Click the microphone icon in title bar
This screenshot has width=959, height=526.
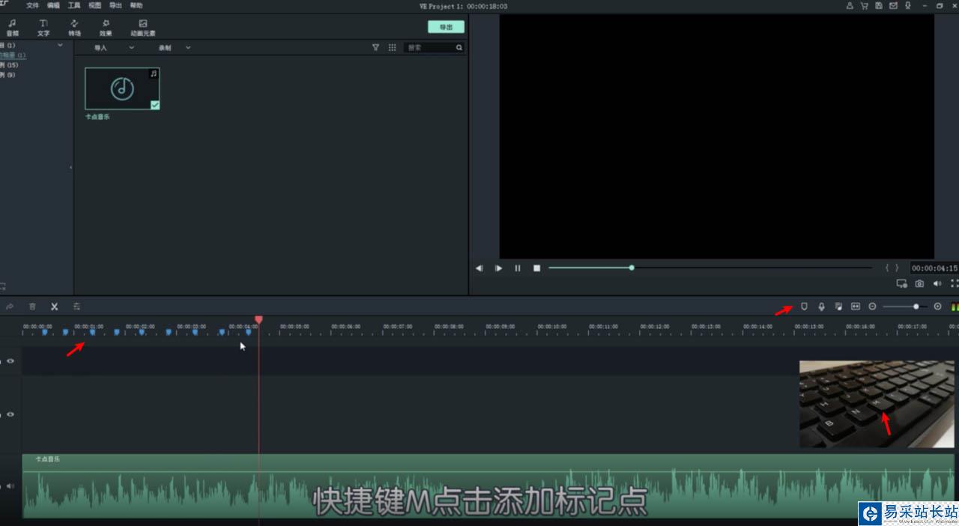click(907, 5)
